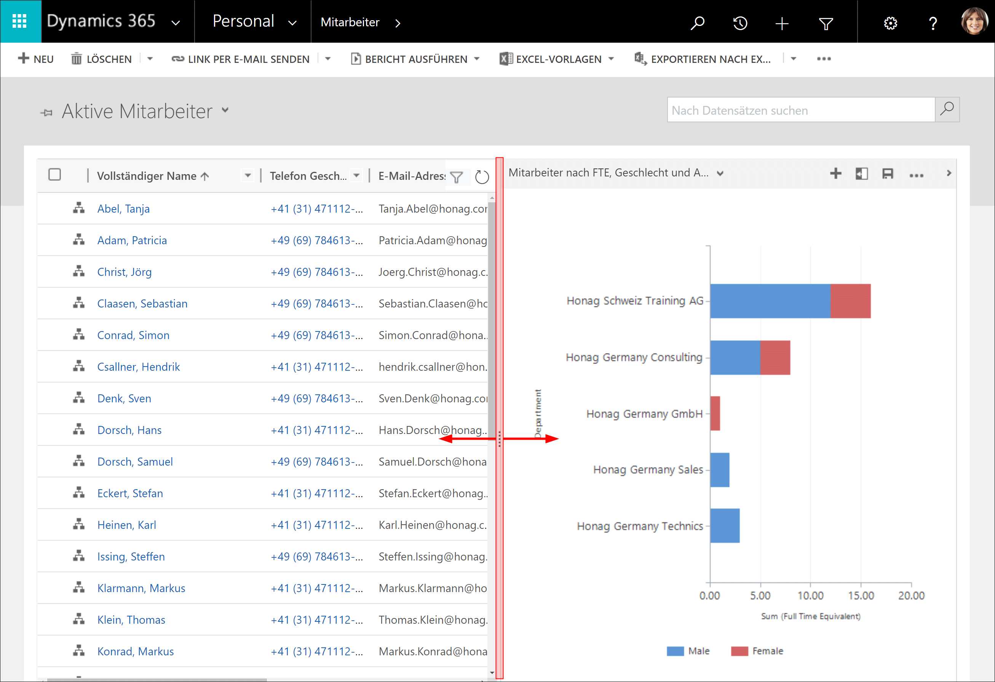Click red bar of Honag Germany GmbH
Image resolution: width=995 pixels, height=682 pixels.
pyautogui.click(x=715, y=413)
